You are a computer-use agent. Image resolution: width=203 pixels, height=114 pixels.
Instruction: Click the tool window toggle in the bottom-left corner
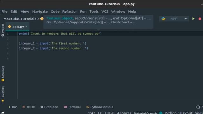(3, 113)
